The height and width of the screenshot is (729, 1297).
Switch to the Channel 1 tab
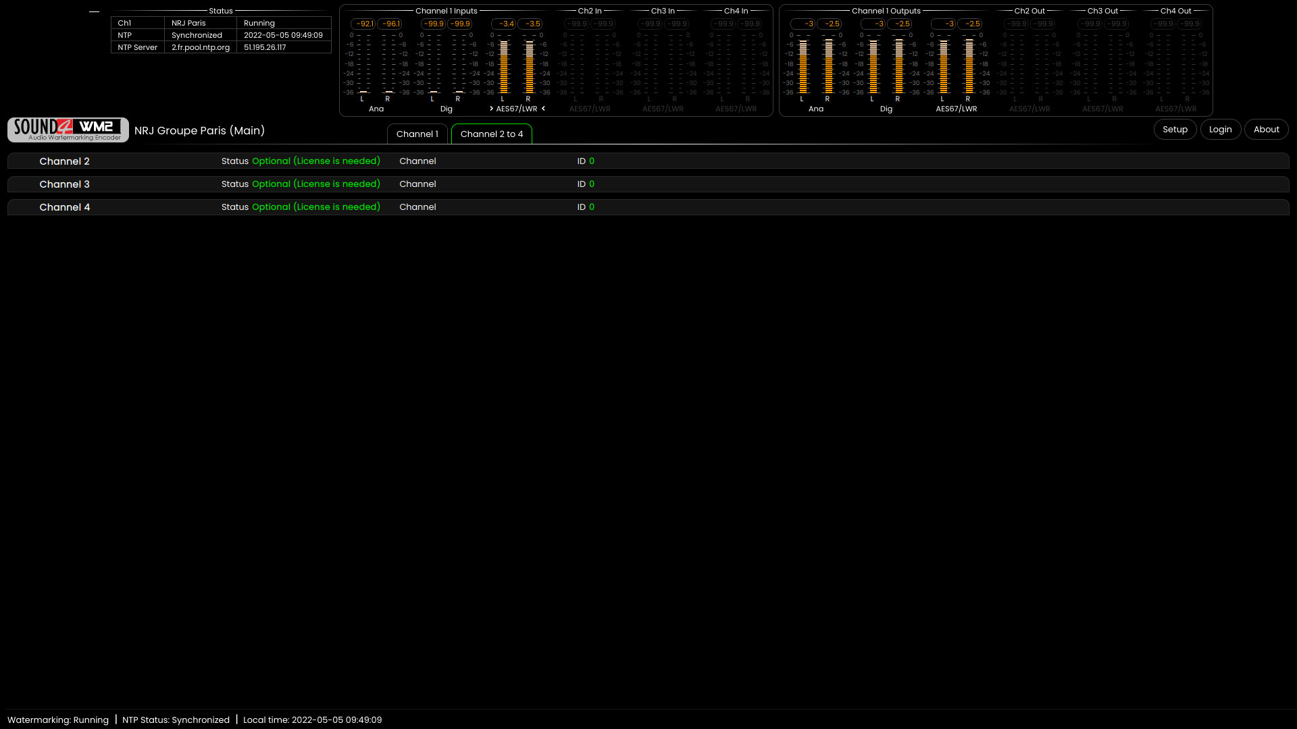tap(417, 134)
